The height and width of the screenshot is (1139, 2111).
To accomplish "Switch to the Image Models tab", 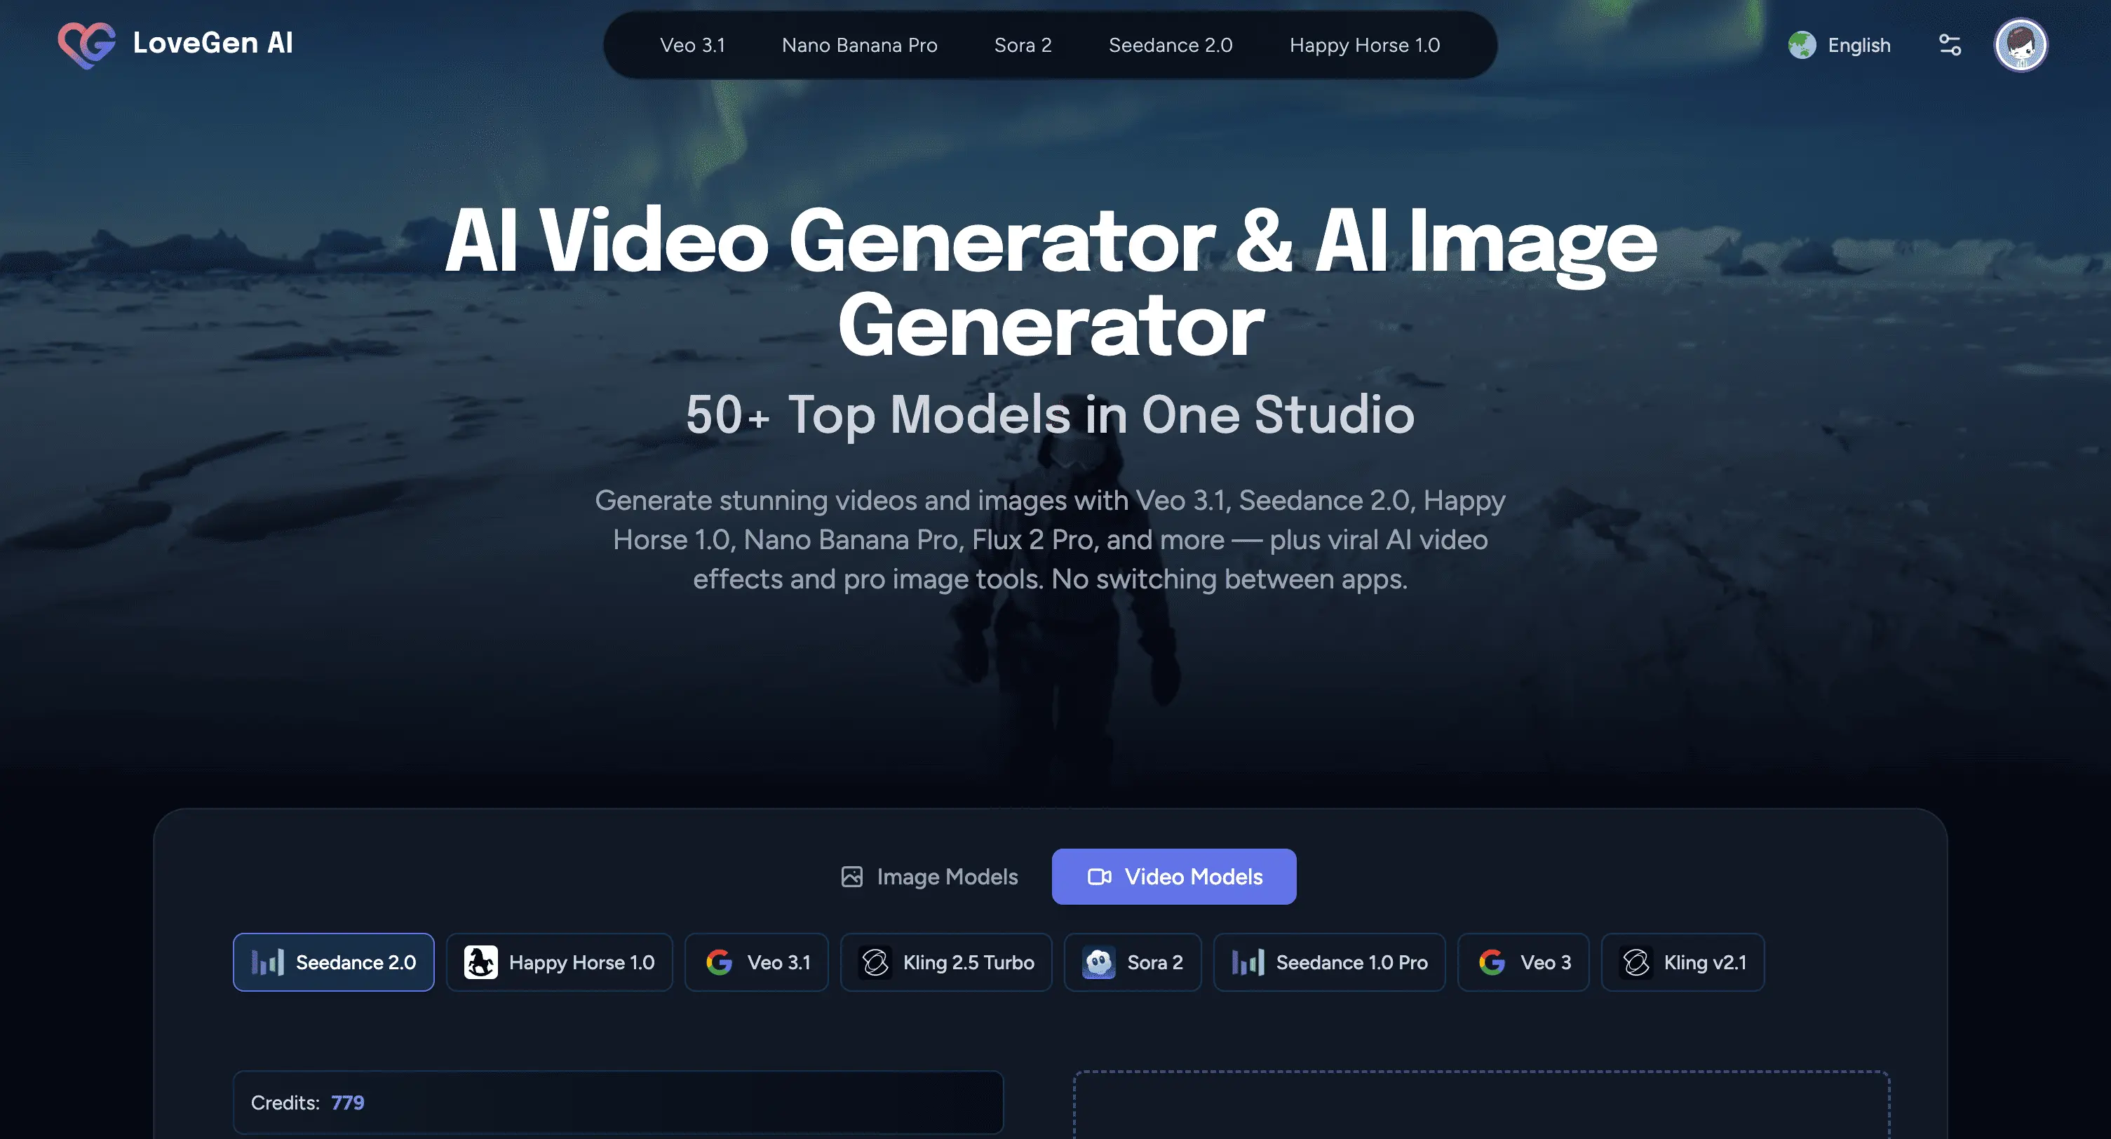I will 929,877.
